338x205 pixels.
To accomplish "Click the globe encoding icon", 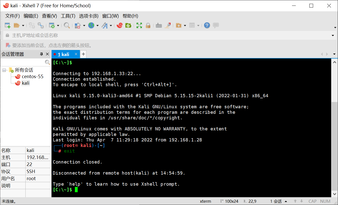I will [91, 25].
